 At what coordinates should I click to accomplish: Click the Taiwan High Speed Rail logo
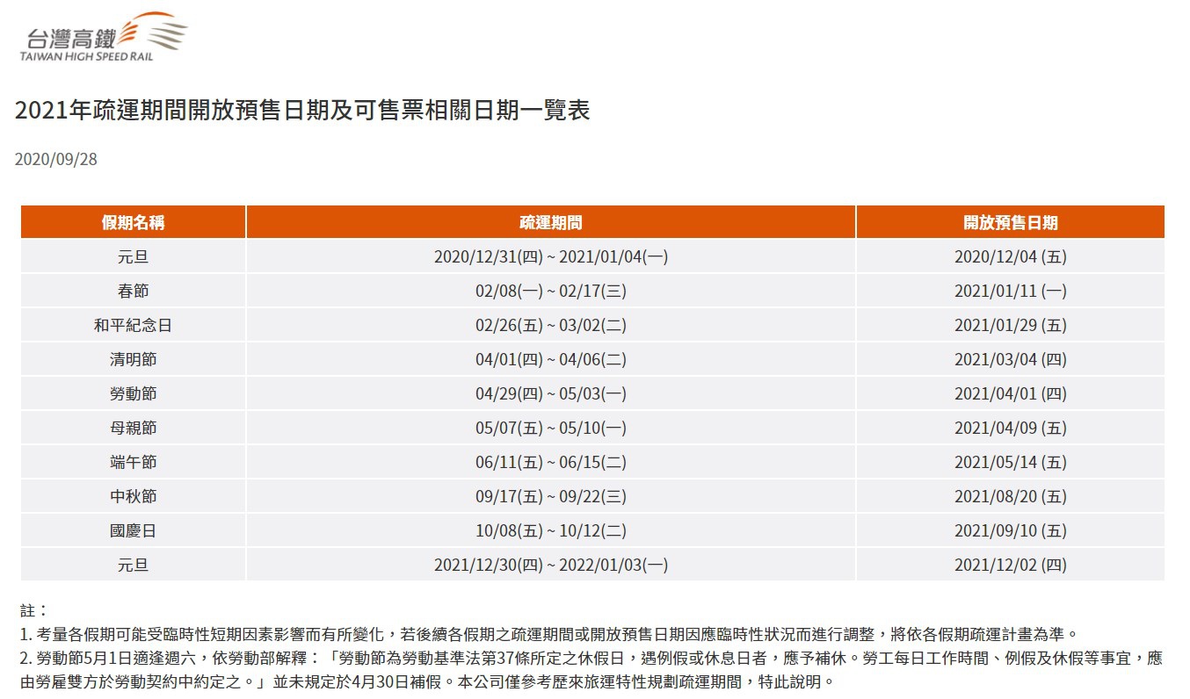[105, 37]
